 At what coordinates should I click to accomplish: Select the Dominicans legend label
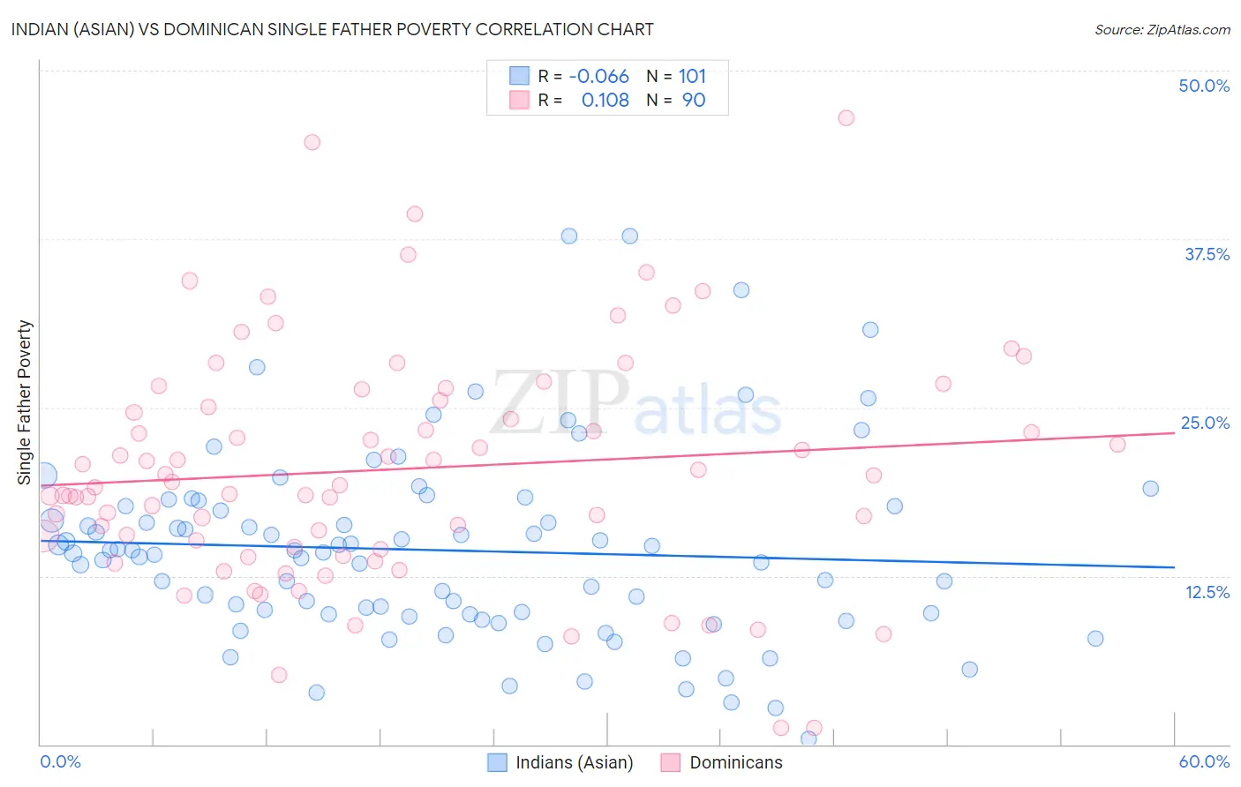coord(736,762)
